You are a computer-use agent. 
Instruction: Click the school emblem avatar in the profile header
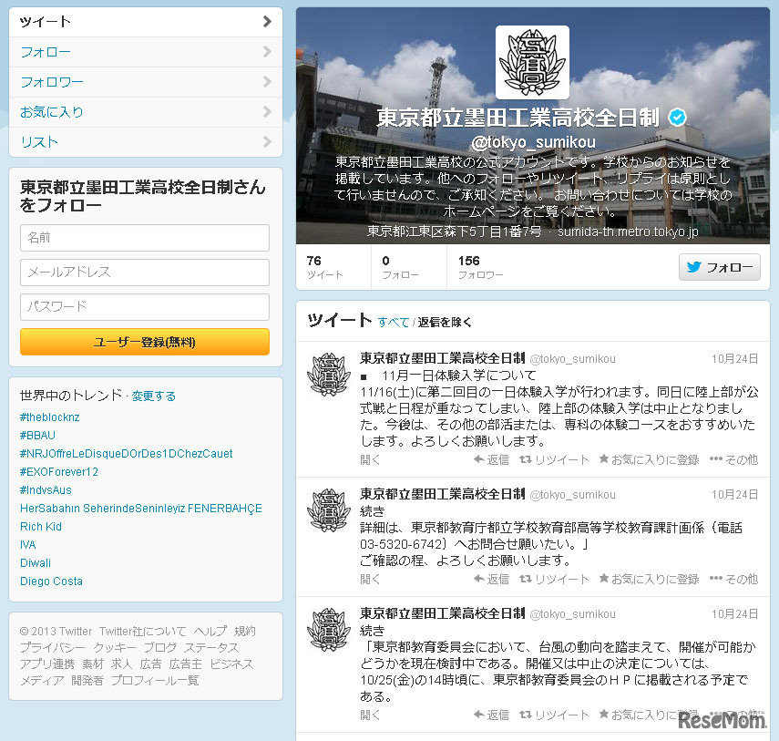532,63
